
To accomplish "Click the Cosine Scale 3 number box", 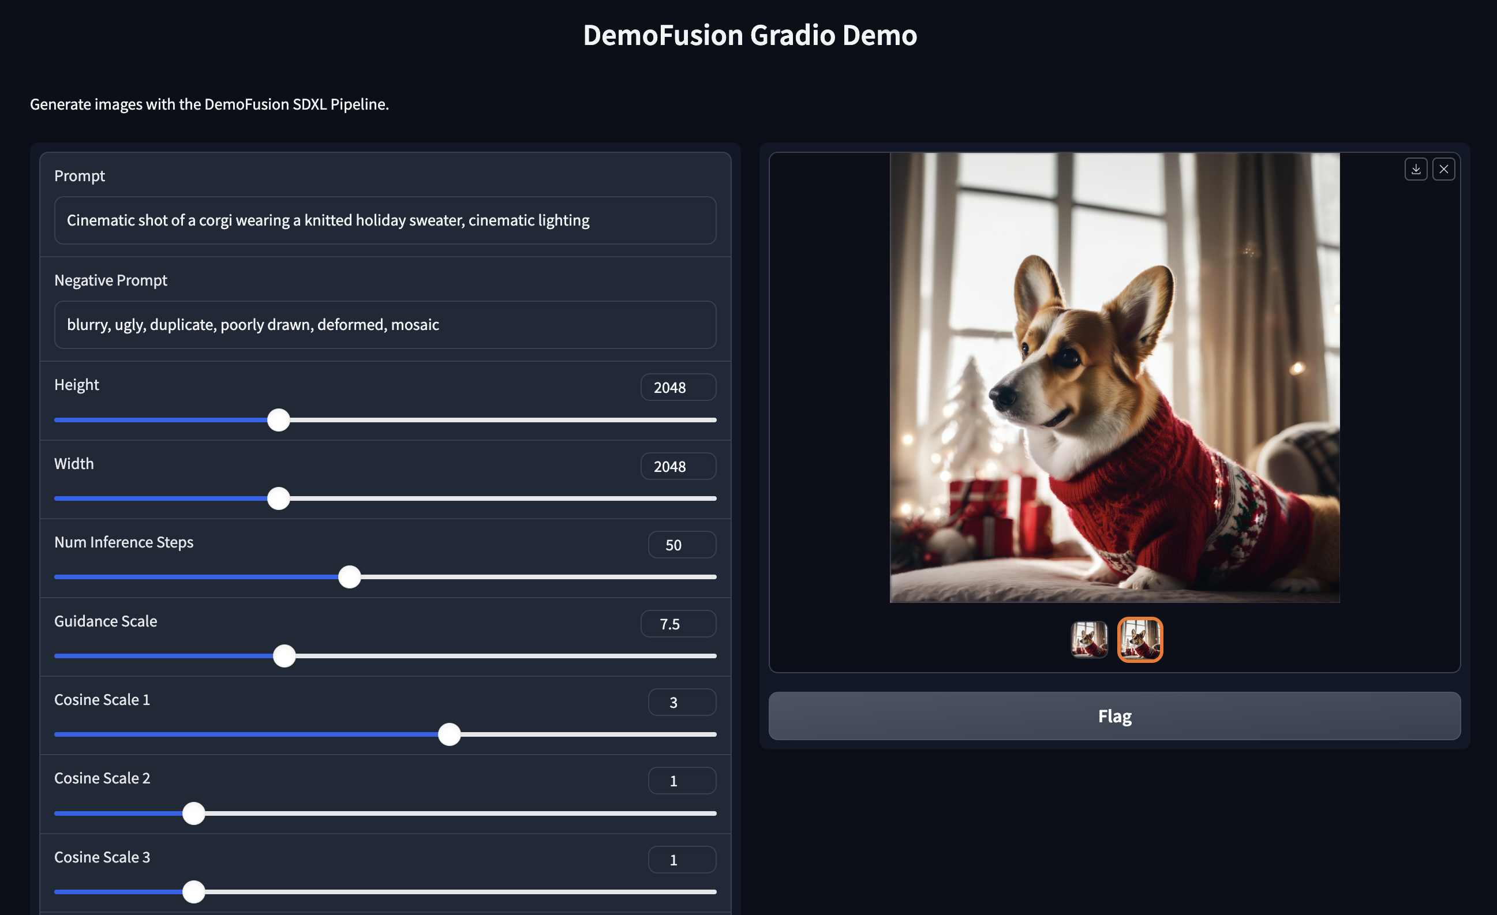I will pyautogui.click(x=681, y=860).
